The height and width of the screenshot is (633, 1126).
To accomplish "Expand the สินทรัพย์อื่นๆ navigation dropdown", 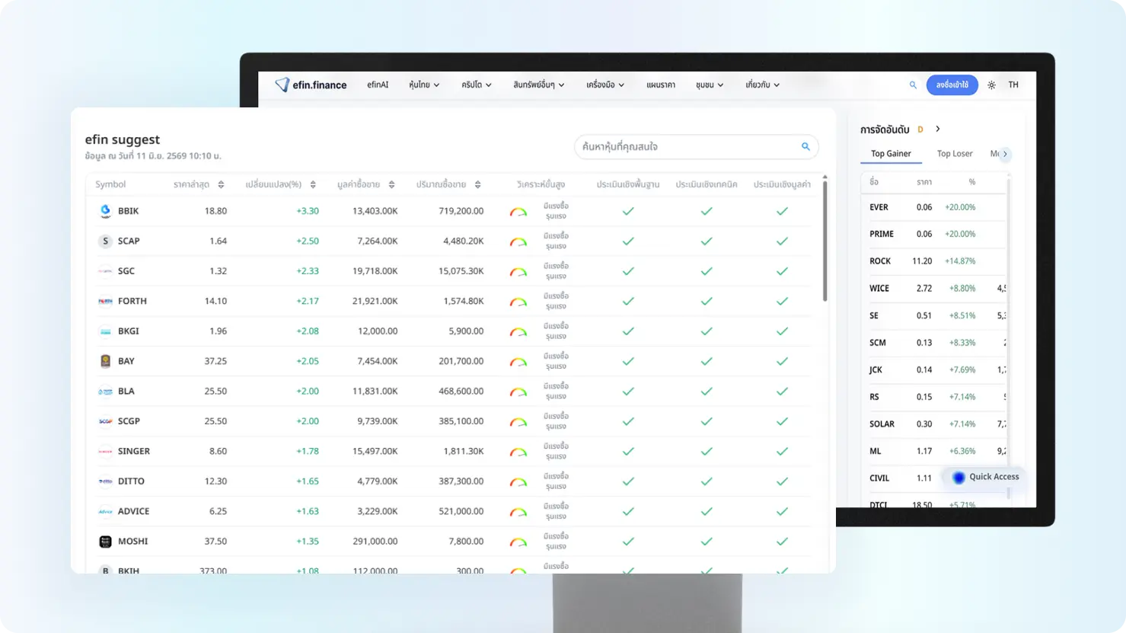I will [x=539, y=85].
